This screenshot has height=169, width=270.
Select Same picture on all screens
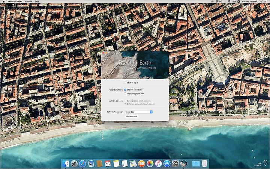[x=125, y=101]
